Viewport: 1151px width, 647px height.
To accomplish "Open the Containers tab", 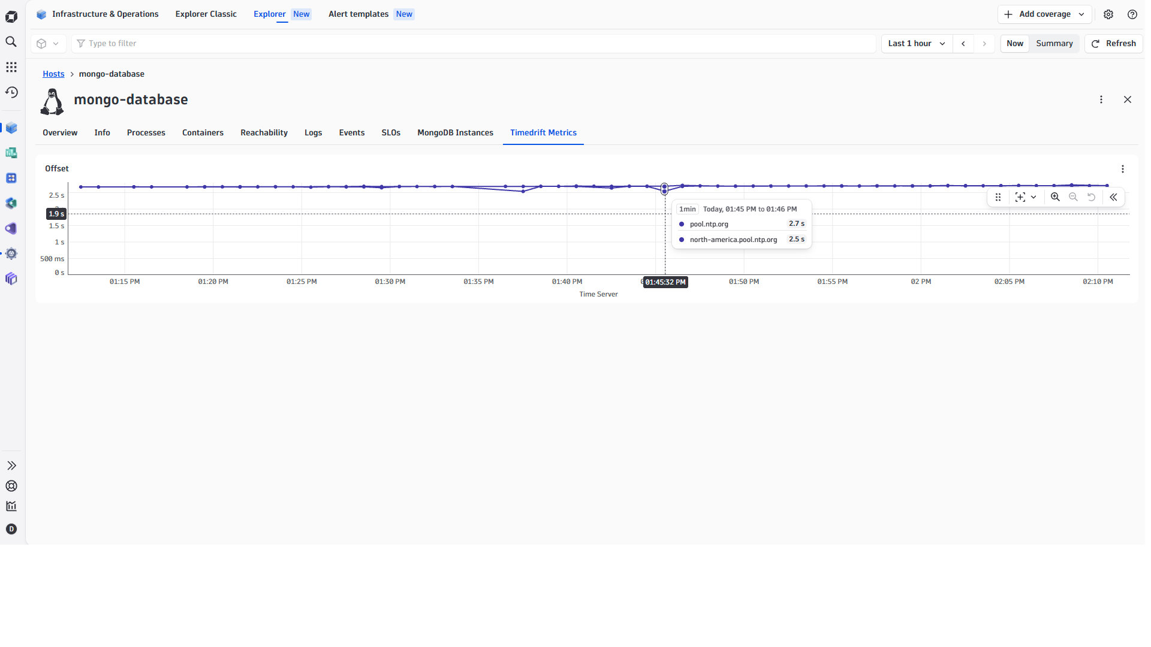I will pos(203,133).
